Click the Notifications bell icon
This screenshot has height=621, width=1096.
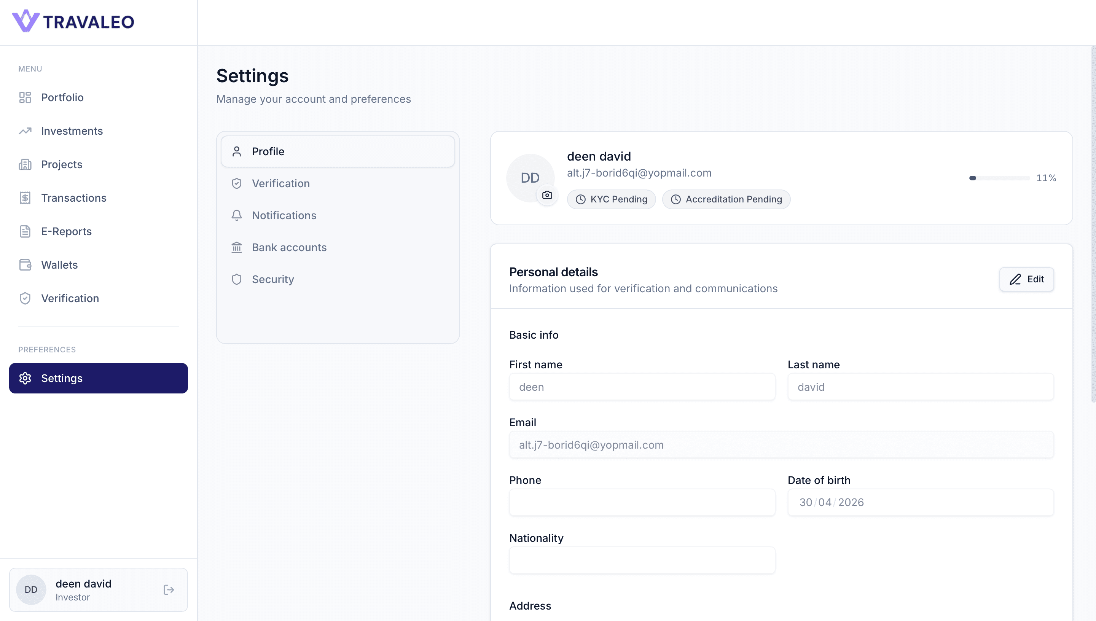click(x=237, y=215)
